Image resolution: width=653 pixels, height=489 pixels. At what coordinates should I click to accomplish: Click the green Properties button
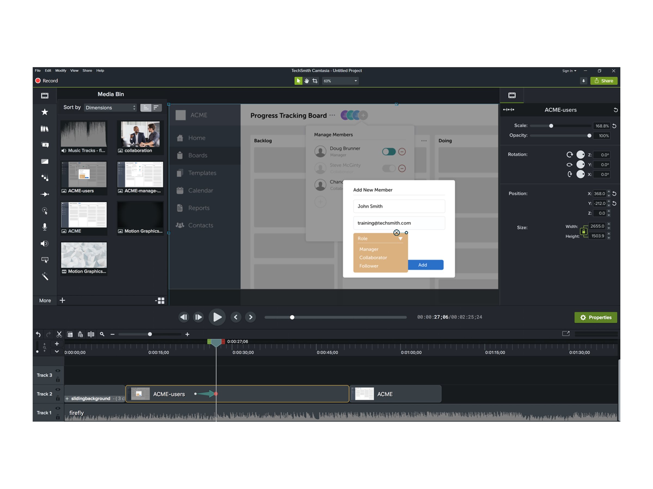click(595, 318)
